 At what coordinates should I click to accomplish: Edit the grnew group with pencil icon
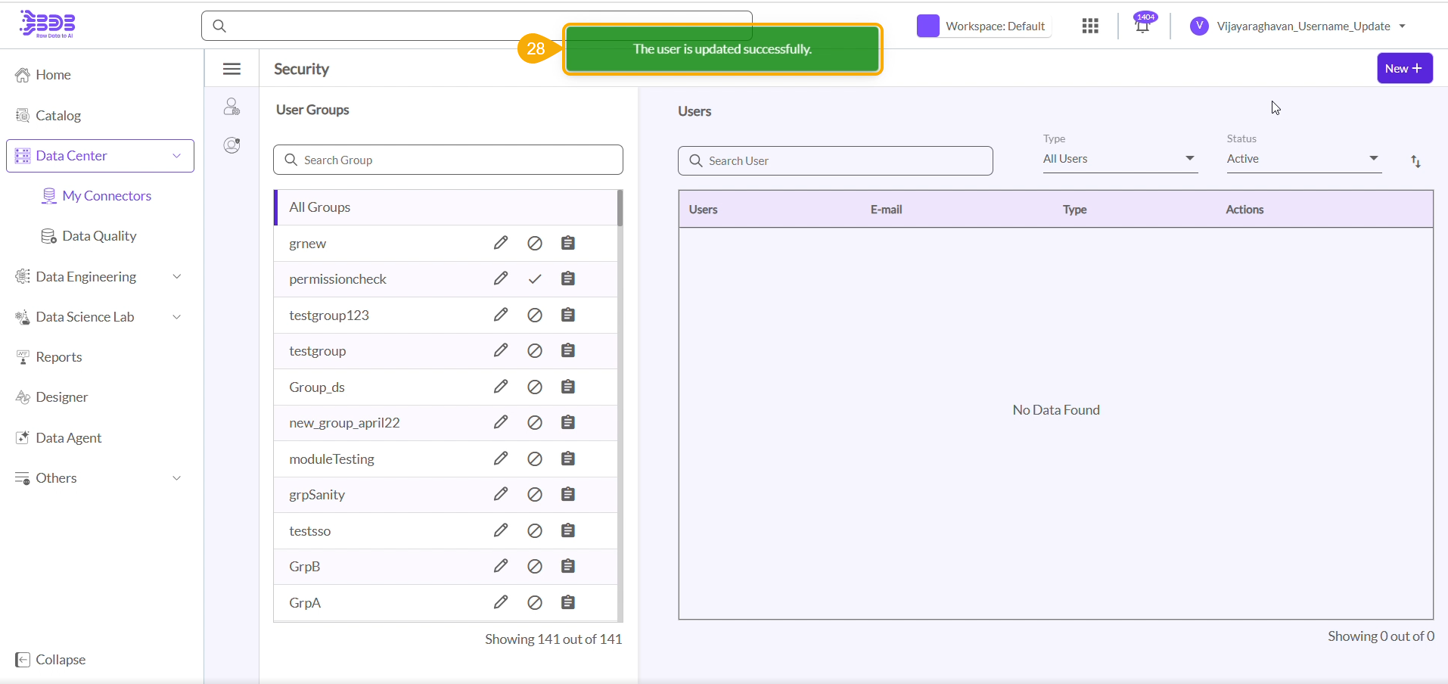coord(501,243)
